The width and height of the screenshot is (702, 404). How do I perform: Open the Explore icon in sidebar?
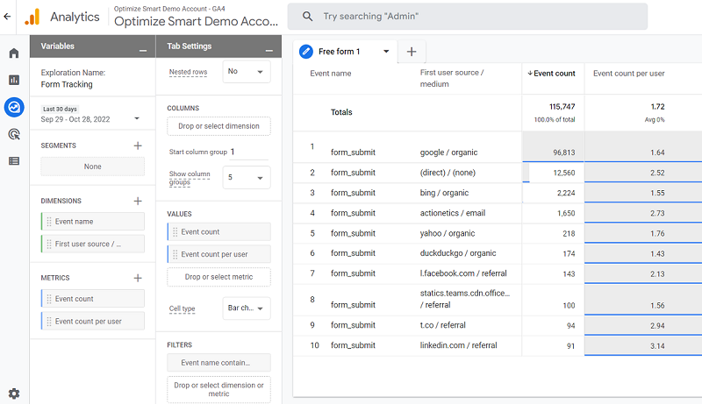(x=14, y=107)
